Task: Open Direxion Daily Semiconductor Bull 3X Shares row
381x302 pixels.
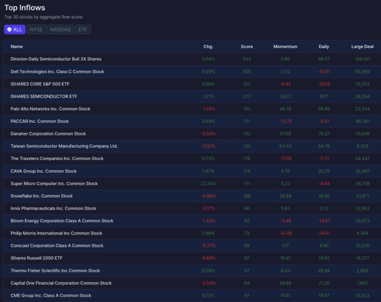Action: pyautogui.click(x=192, y=59)
